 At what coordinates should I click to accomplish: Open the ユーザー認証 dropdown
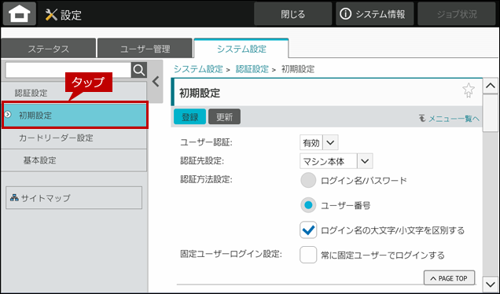coord(319,142)
